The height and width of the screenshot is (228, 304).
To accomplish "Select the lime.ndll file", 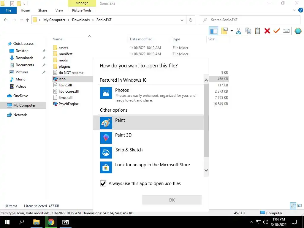I will [x=66, y=97].
